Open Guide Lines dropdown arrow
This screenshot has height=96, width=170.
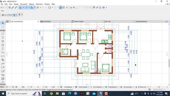[23, 7]
